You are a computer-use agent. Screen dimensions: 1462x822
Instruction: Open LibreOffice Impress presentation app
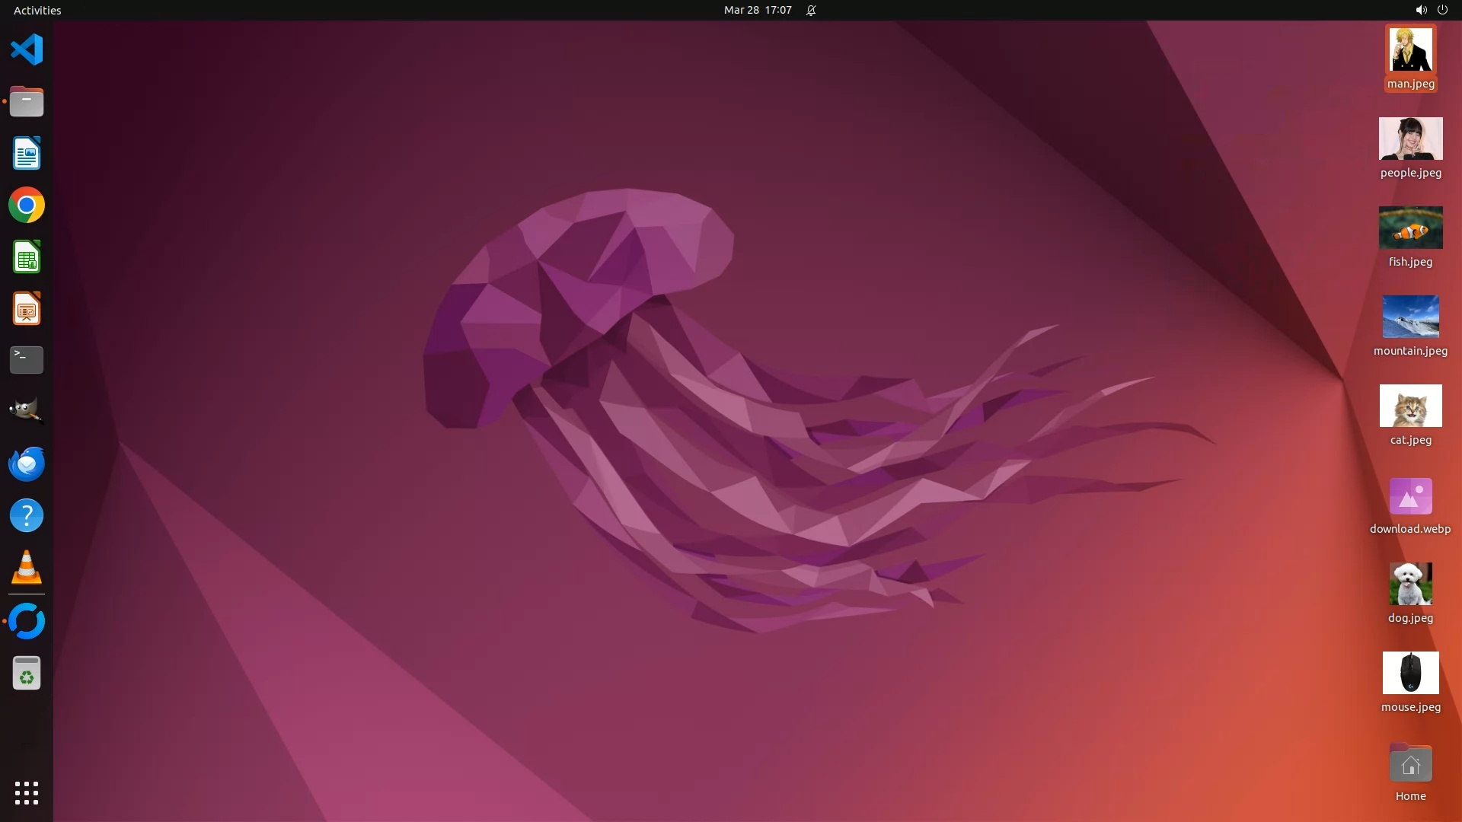pyautogui.click(x=27, y=309)
